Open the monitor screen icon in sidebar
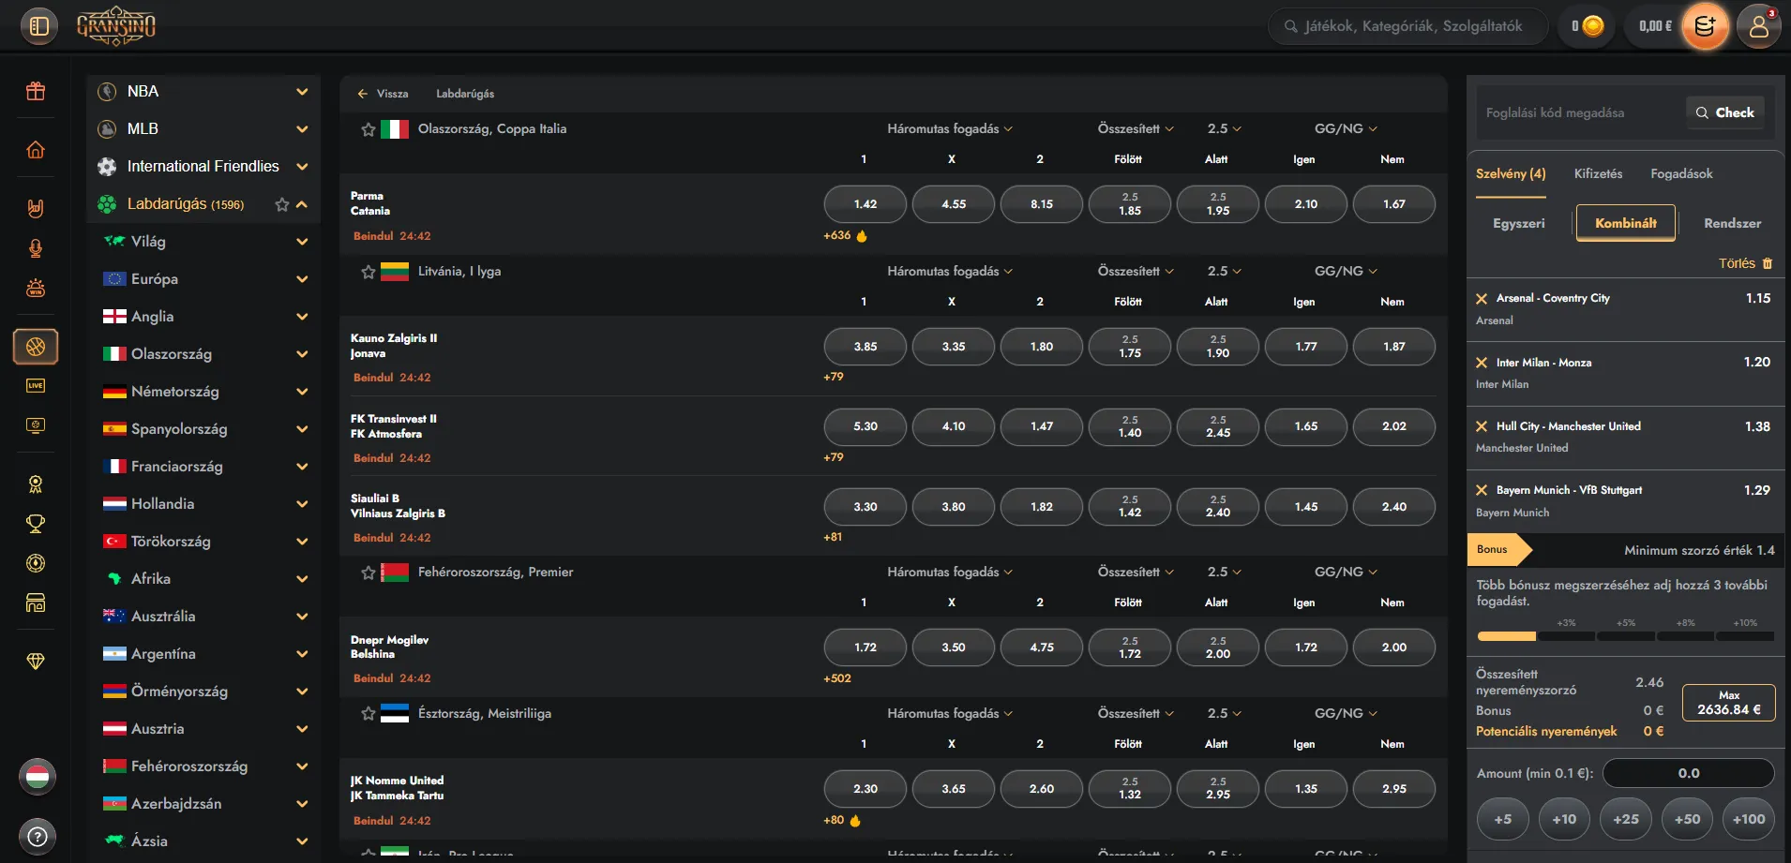 [36, 425]
